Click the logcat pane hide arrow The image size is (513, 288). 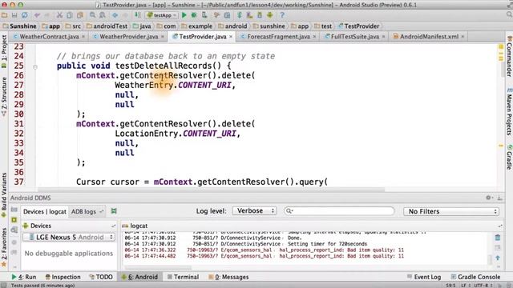tap(500, 226)
